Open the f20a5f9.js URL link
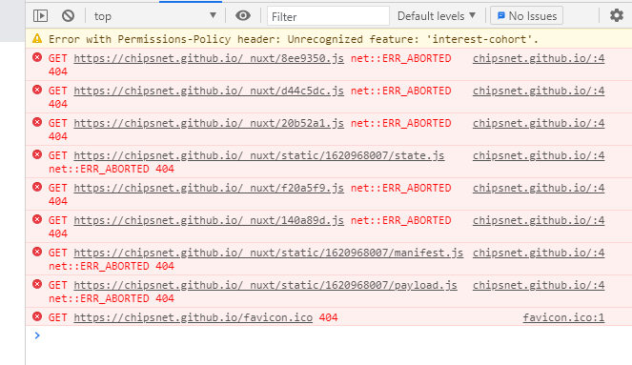632x365 pixels. [x=209, y=188]
